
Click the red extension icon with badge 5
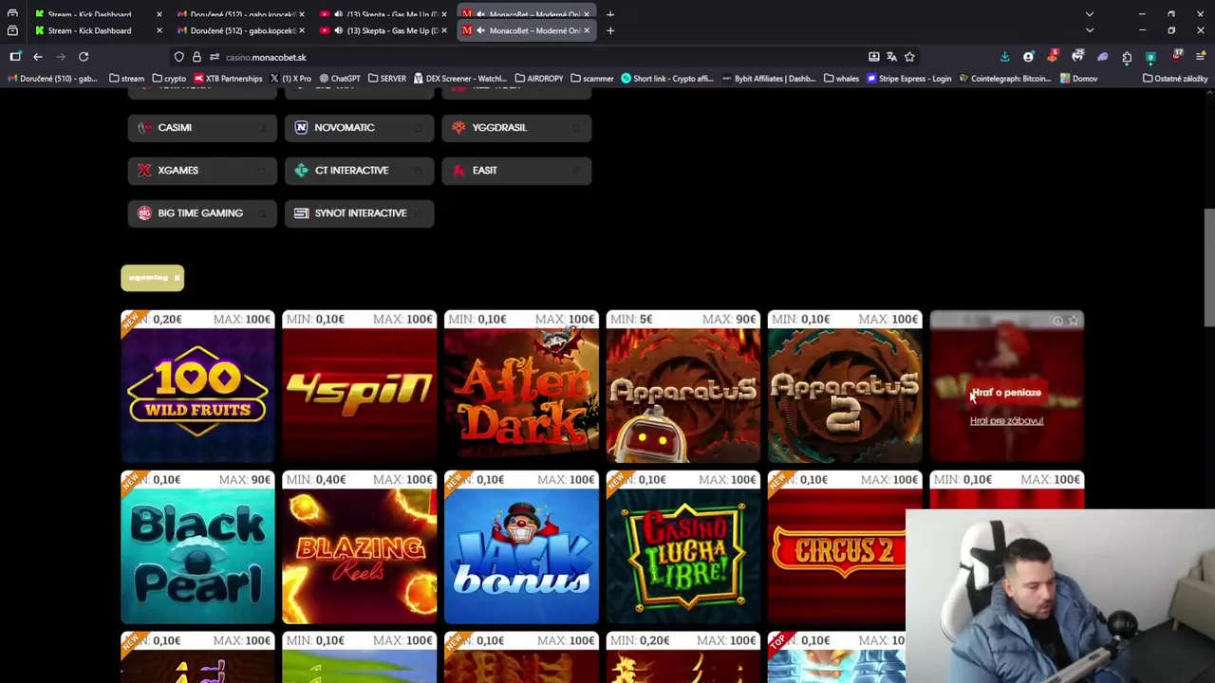point(1053,56)
